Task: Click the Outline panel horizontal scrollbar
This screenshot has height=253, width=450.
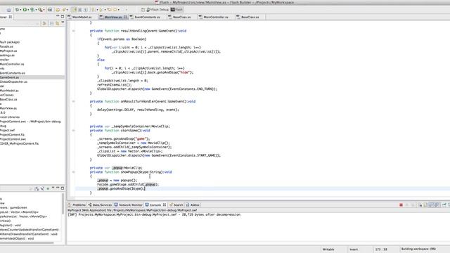Action: pos(27,243)
